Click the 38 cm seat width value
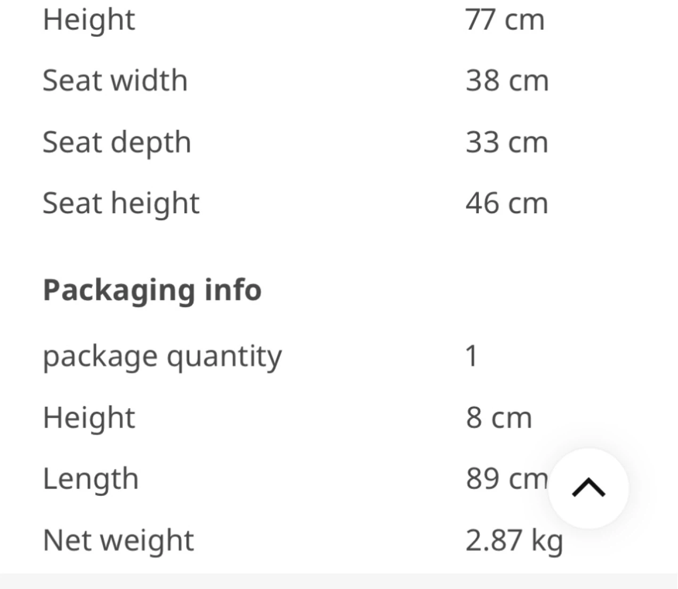This screenshot has width=678, height=589. pyautogui.click(x=507, y=81)
